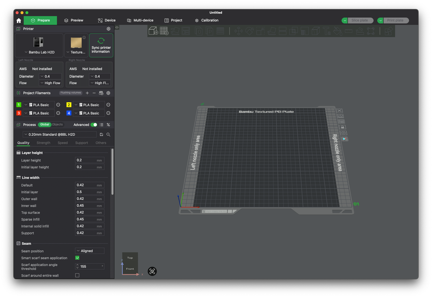Image resolution: width=432 pixels, height=297 pixels.
Task: Open printer settings gear icon
Action: (x=108, y=29)
